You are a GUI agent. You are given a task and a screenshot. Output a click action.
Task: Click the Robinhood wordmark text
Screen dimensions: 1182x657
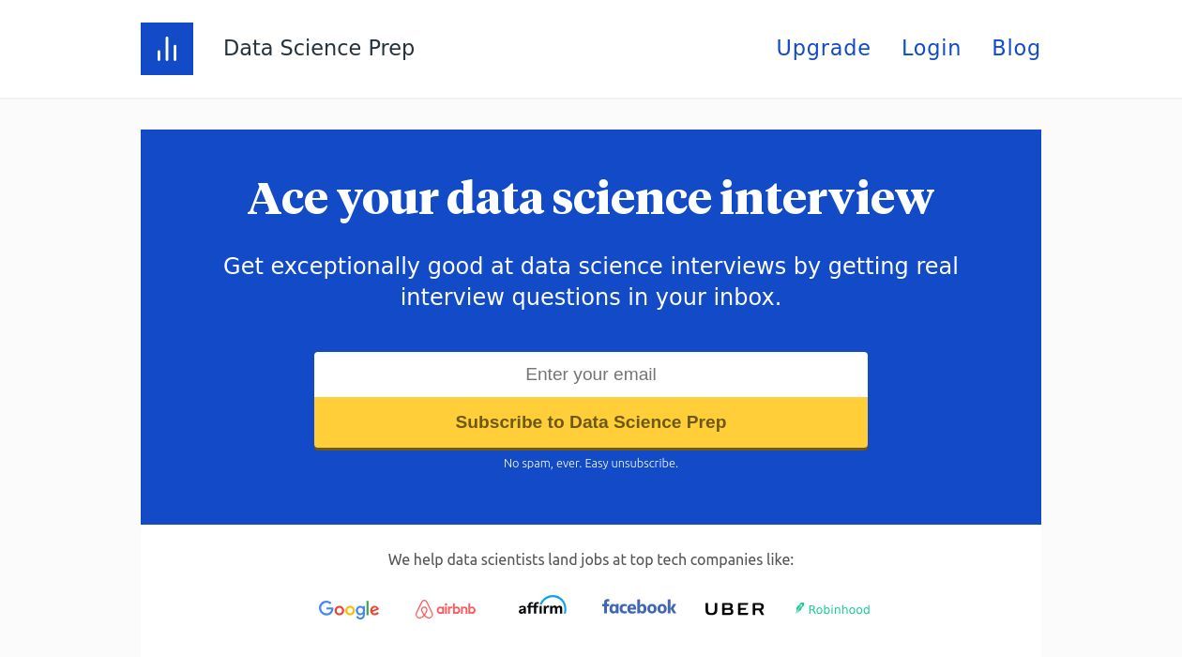pos(839,610)
